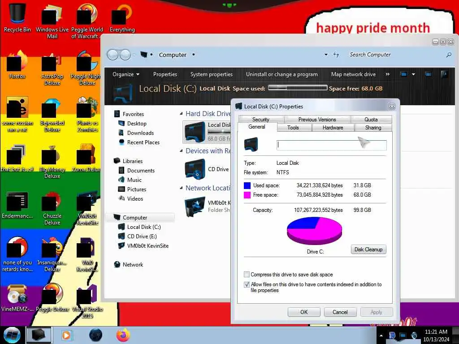This screenshot has height=344, width=459.
Task: Uncheck Allow files to have contents indexed
Action: coord(247,284)
